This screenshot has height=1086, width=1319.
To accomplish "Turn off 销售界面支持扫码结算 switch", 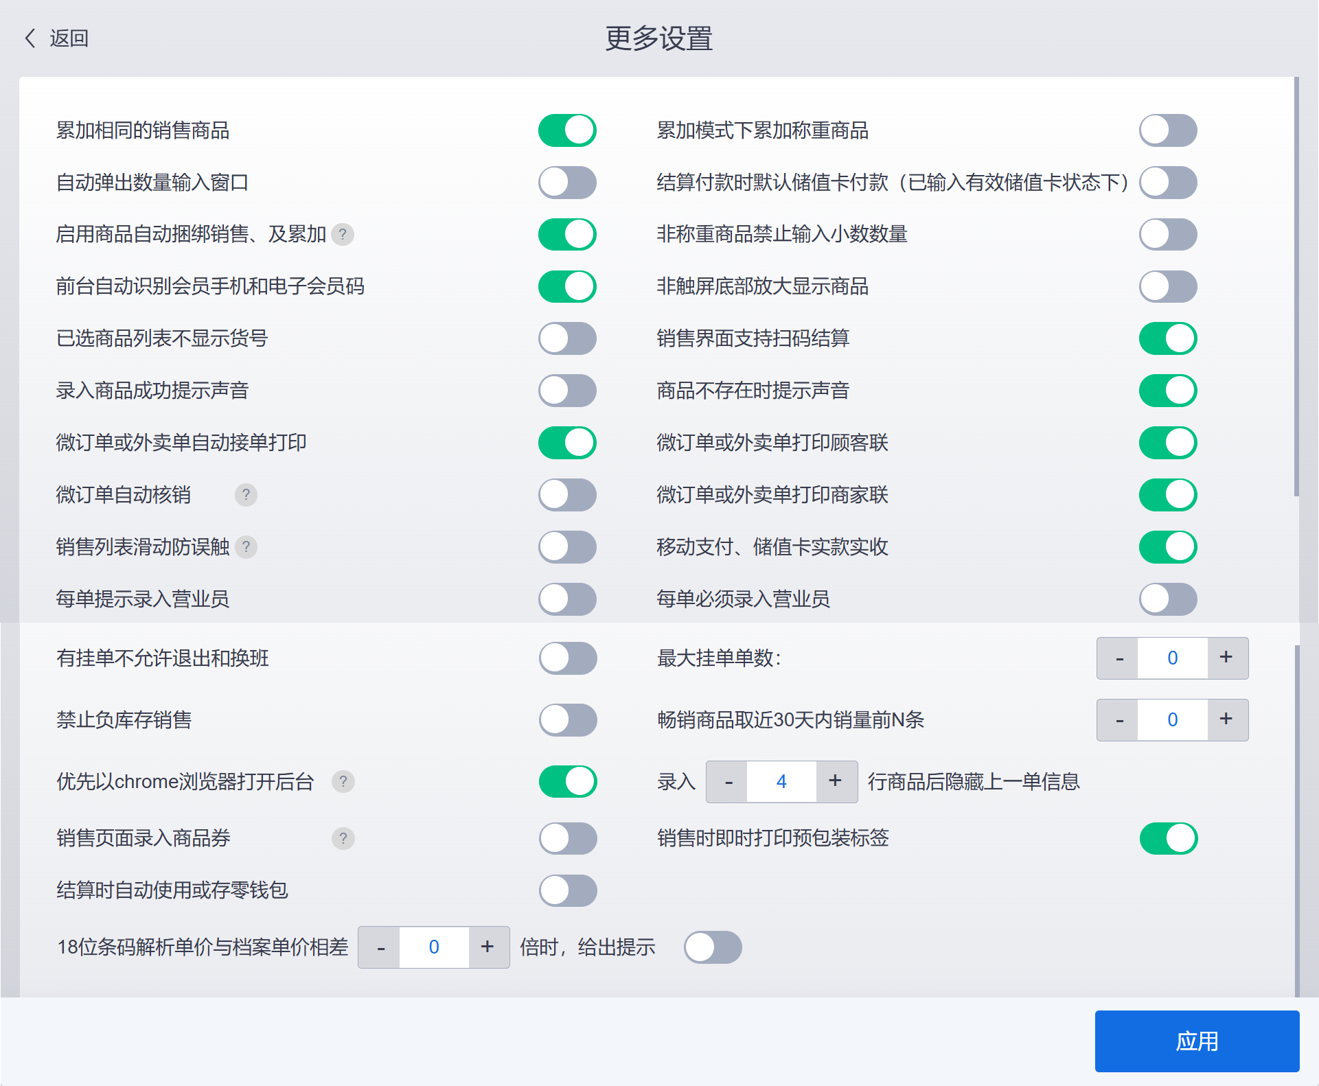I will (x=1168, y=338).
